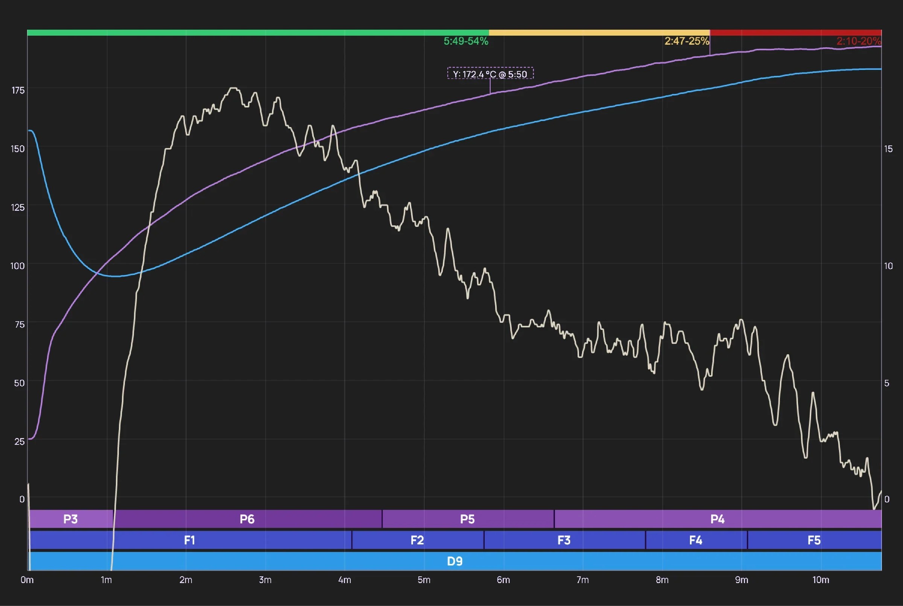Image resolution: width=903 pixels, height=606 pixels.
Task: Click the F3 fan segment
Action: (x=564, y=540)
